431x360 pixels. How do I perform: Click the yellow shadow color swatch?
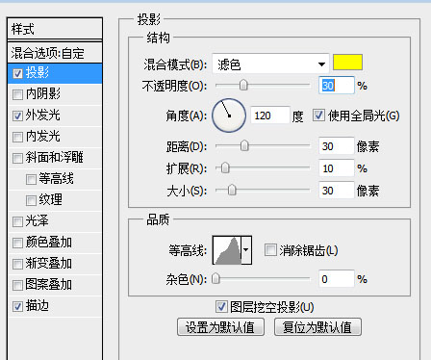coord(347,63)
